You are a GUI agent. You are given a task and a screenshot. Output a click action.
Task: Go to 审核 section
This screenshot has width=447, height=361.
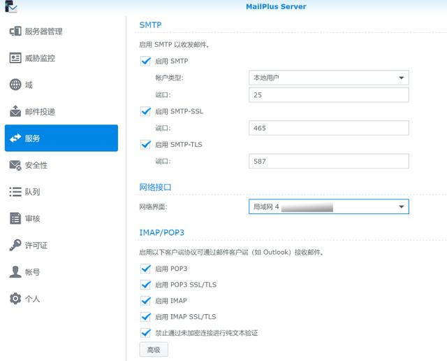point(61,218)
